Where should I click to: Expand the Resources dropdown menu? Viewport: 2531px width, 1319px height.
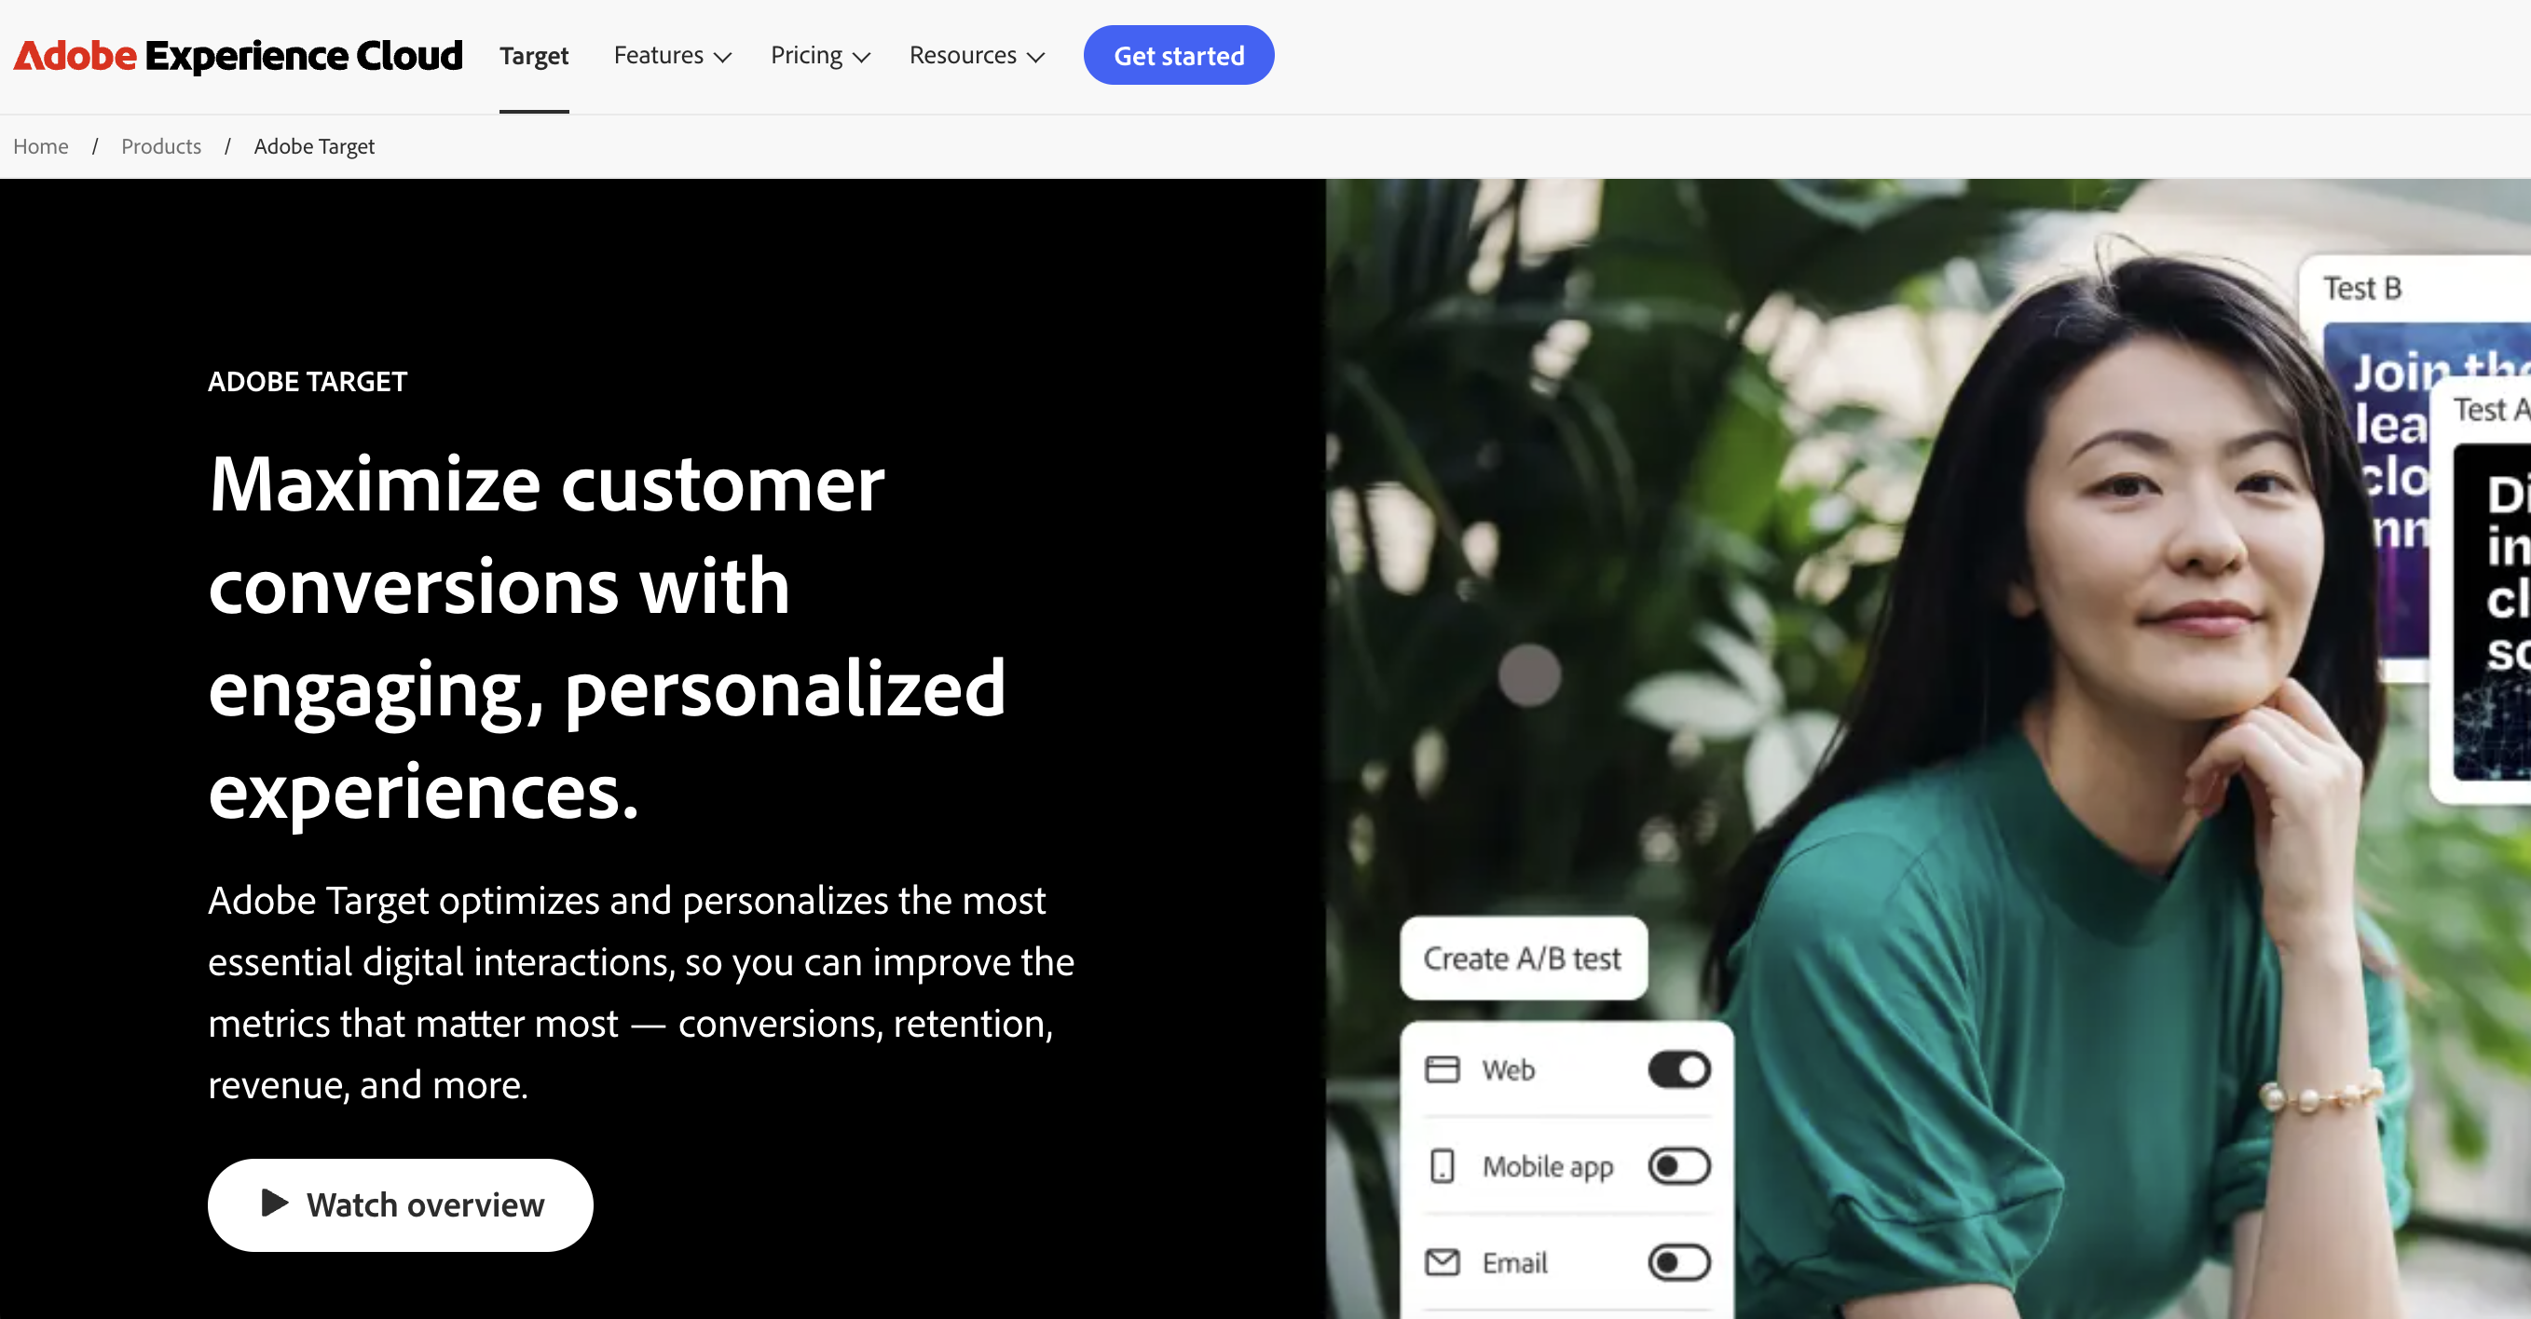(x=976, y=56)
